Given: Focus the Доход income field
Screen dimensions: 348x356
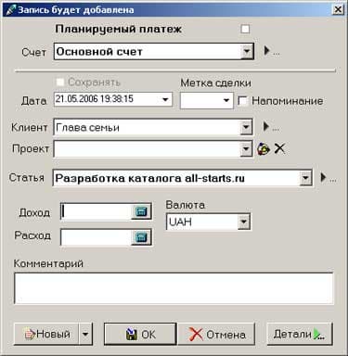Looking at the screenshot, I should click(x=97, y=211).
